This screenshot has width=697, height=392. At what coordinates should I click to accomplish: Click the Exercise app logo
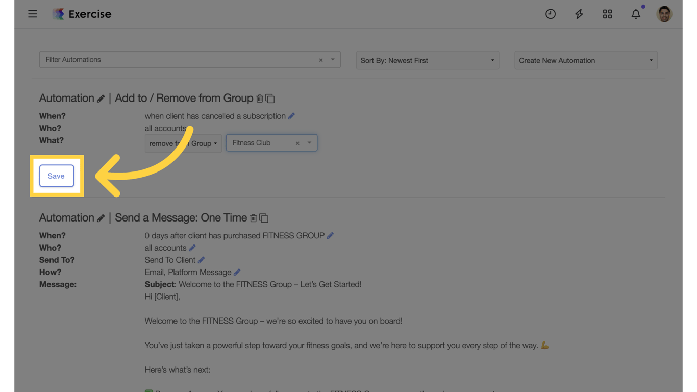click(82, 14)
